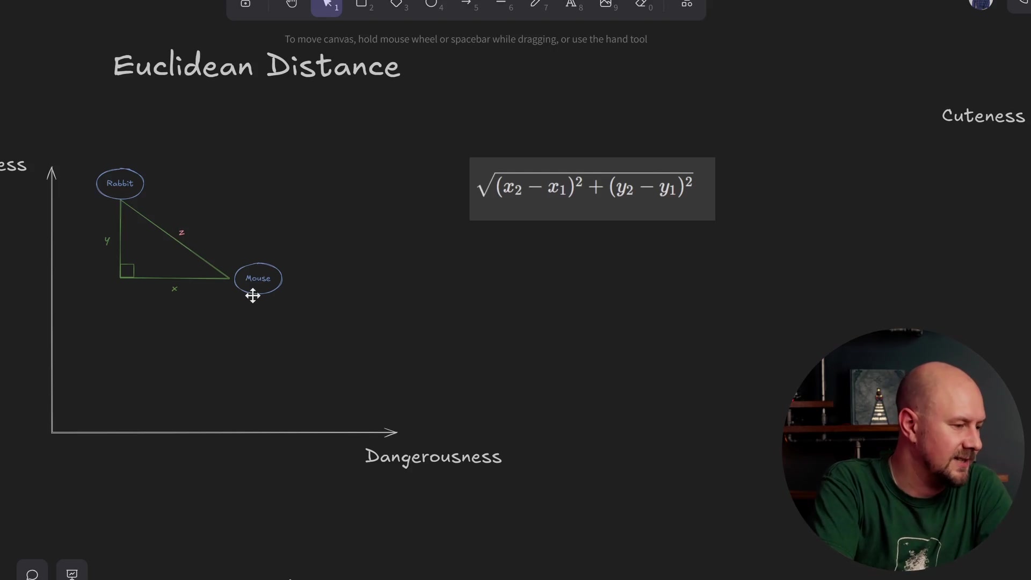Start presentation mode from bottom toolbar
1031x580 pixels.
pos(72,574)
